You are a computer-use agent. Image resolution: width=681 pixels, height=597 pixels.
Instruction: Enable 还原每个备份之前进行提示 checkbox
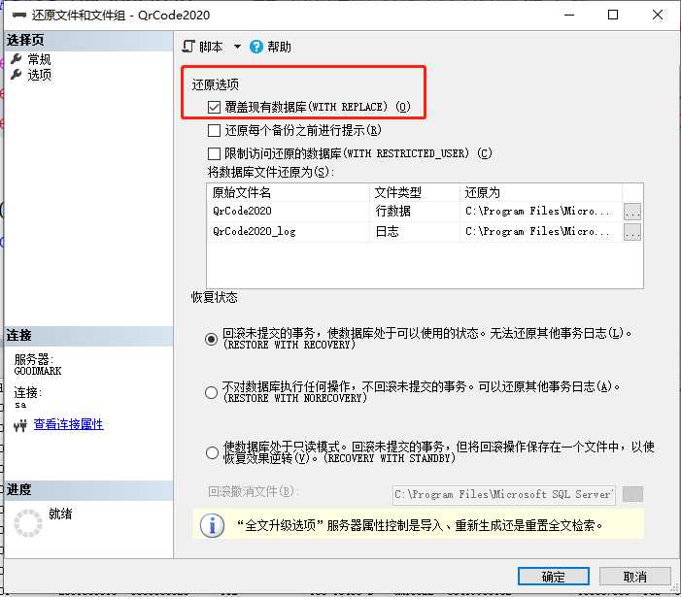[214, 130]
